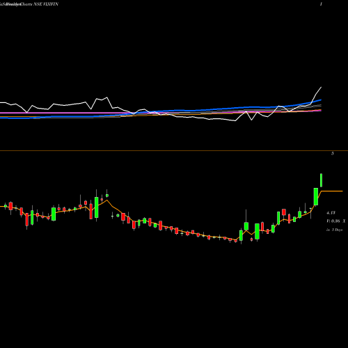Select the wide green candle just before the latest

tap(316, 197)
